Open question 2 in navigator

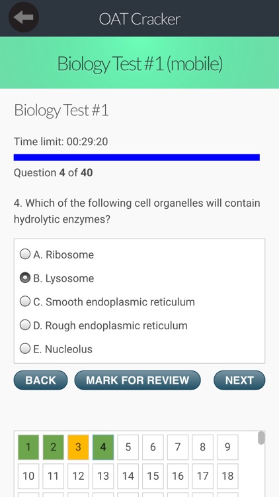coord(53,447)
